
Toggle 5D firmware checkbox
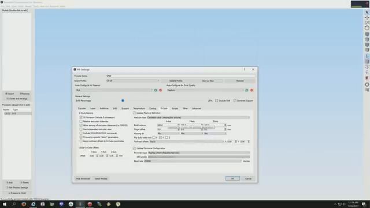[x=81, y=117]
